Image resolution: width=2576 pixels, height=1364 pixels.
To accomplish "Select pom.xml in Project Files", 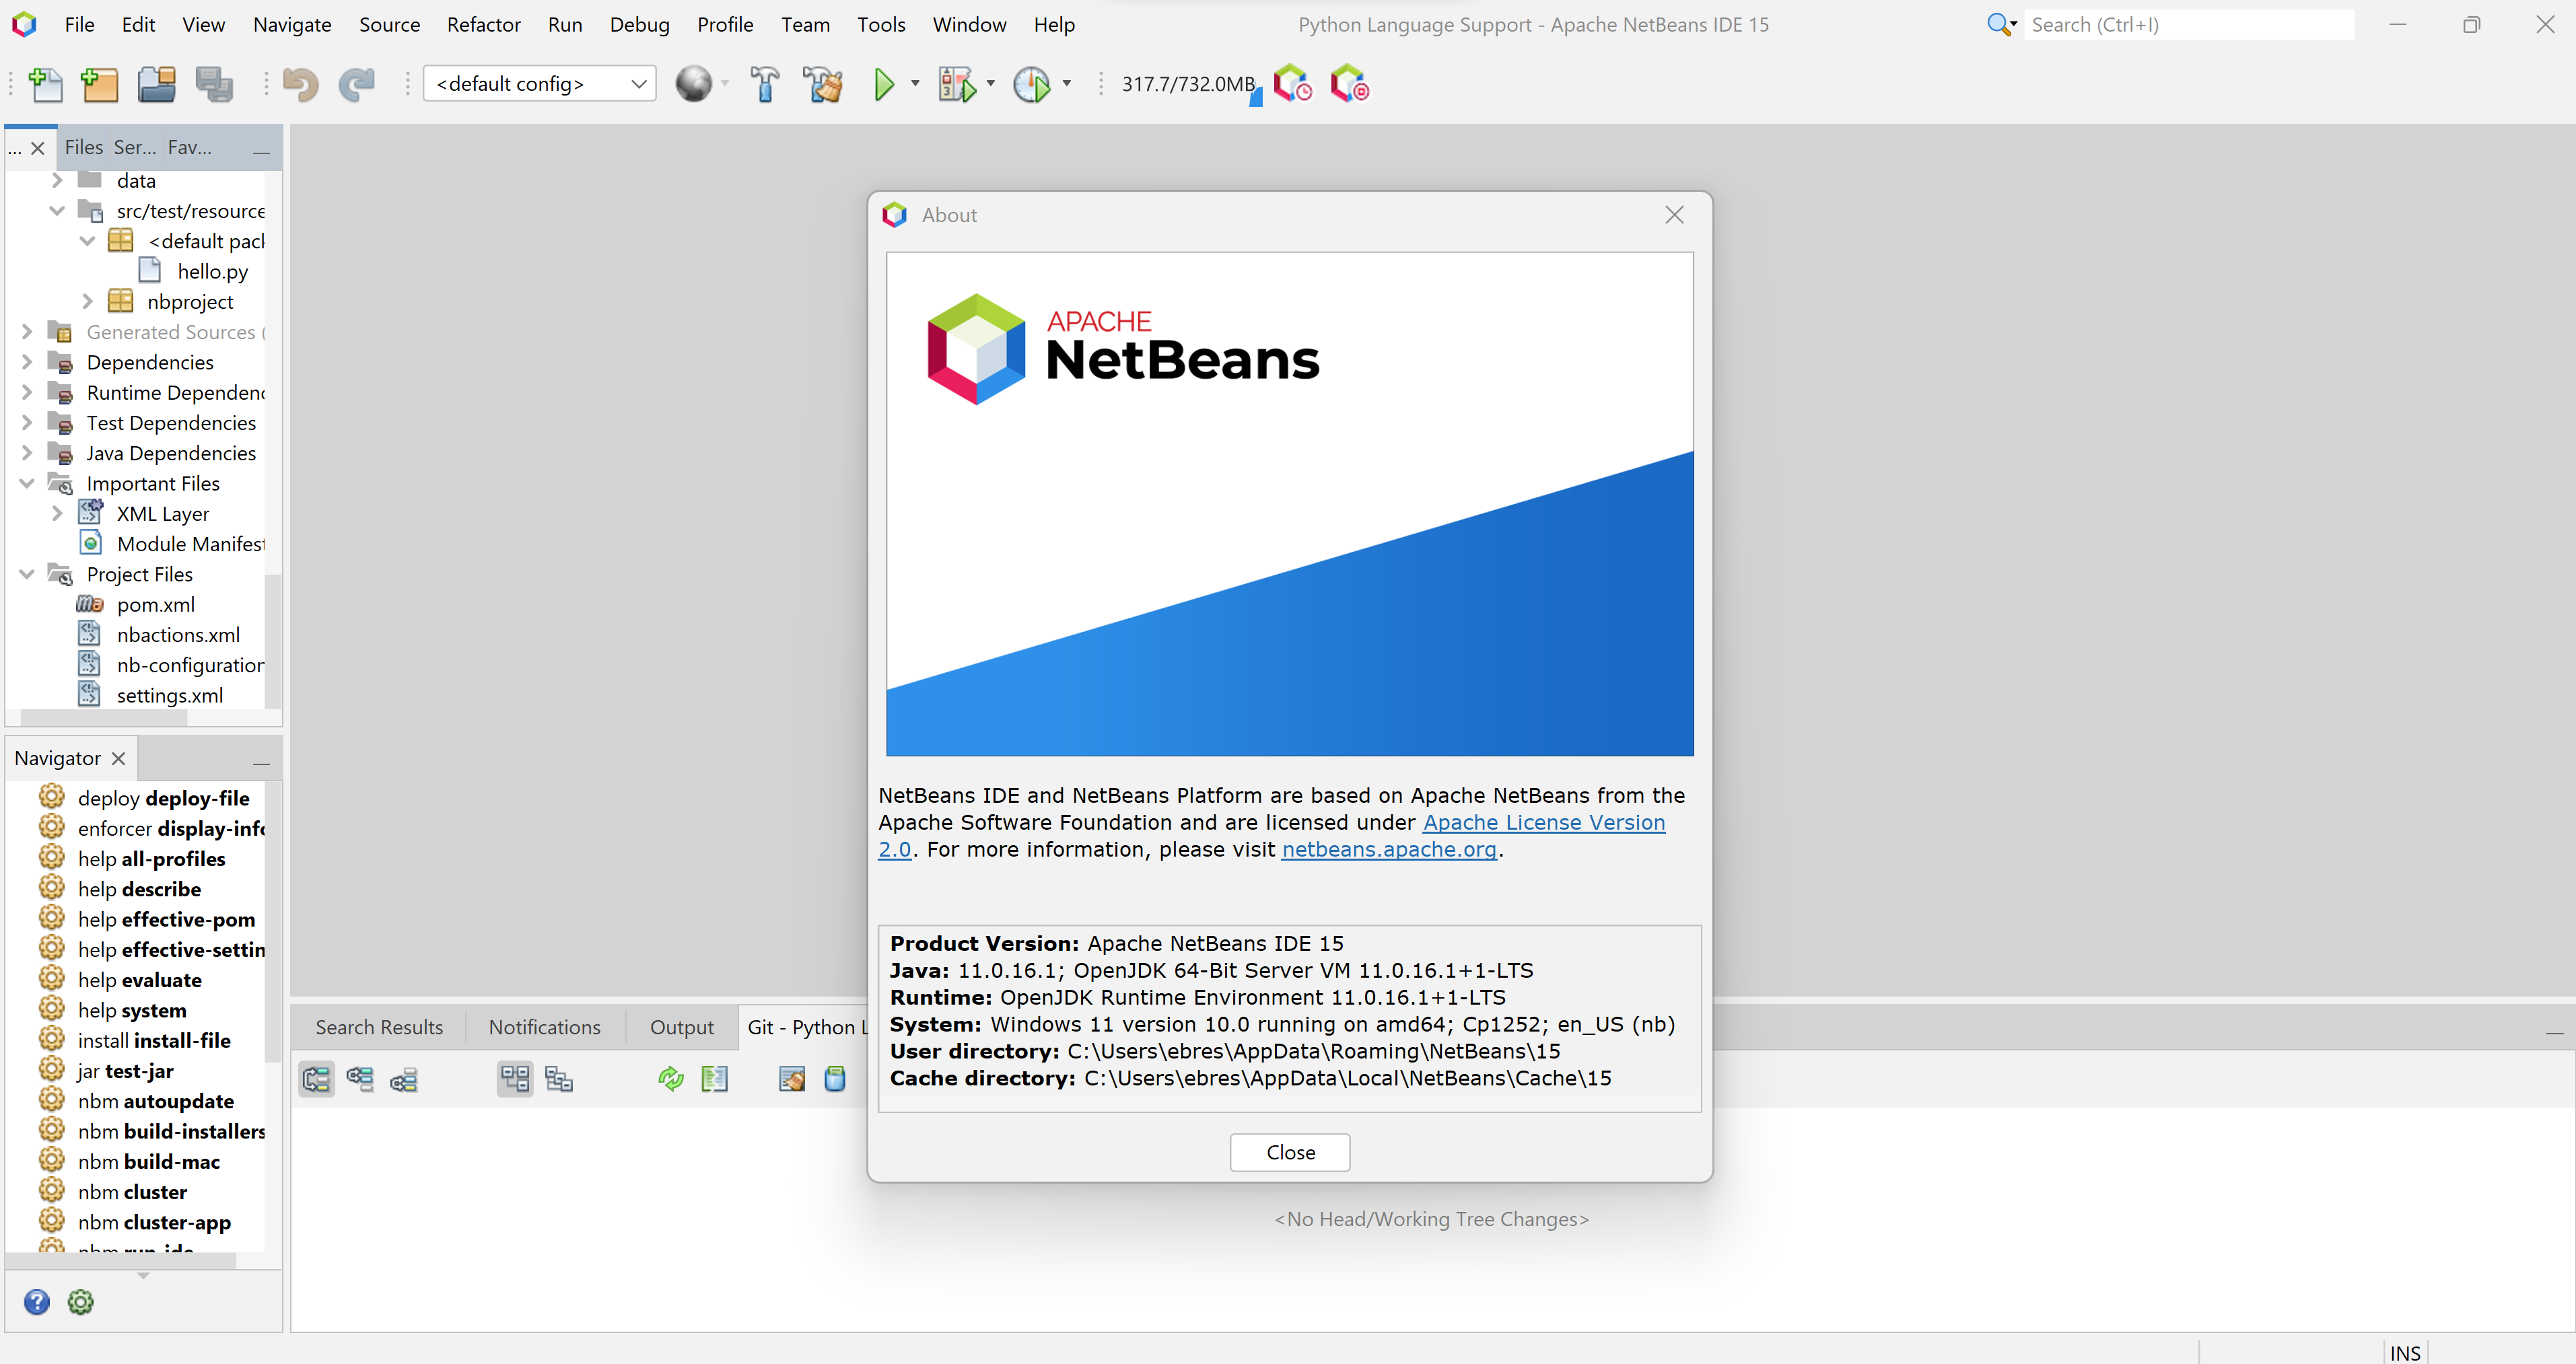I will pos(155,604).
